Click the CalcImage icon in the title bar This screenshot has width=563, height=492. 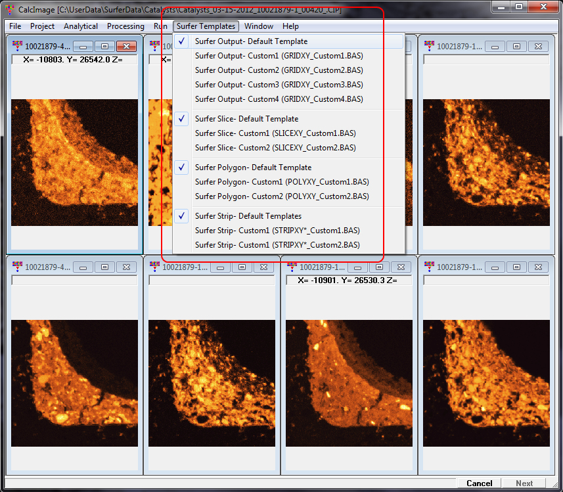point(9,9)
